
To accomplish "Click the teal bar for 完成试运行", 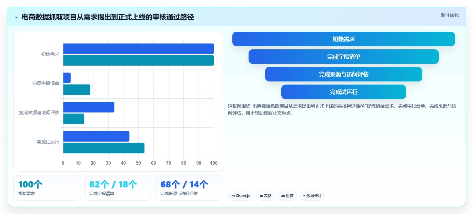I will click(104, 148).
